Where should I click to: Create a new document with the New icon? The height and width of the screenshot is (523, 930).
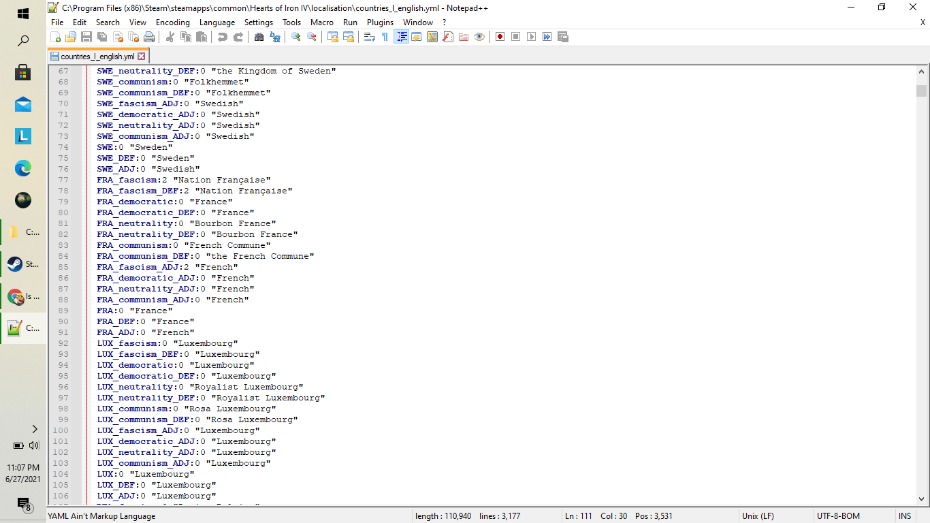(x=56, y=37)
